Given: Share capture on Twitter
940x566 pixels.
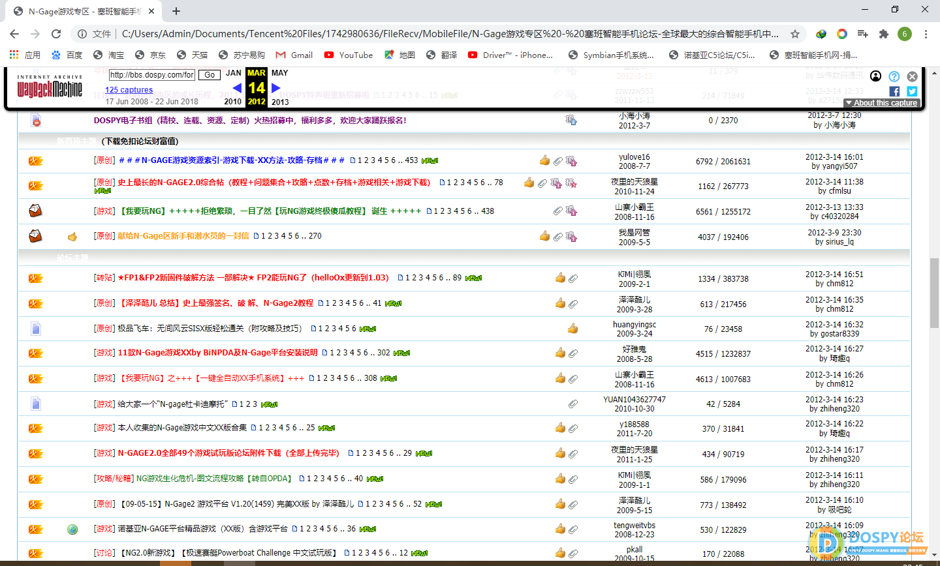Looking at the screenshot, I should click(x=912, y=91).
